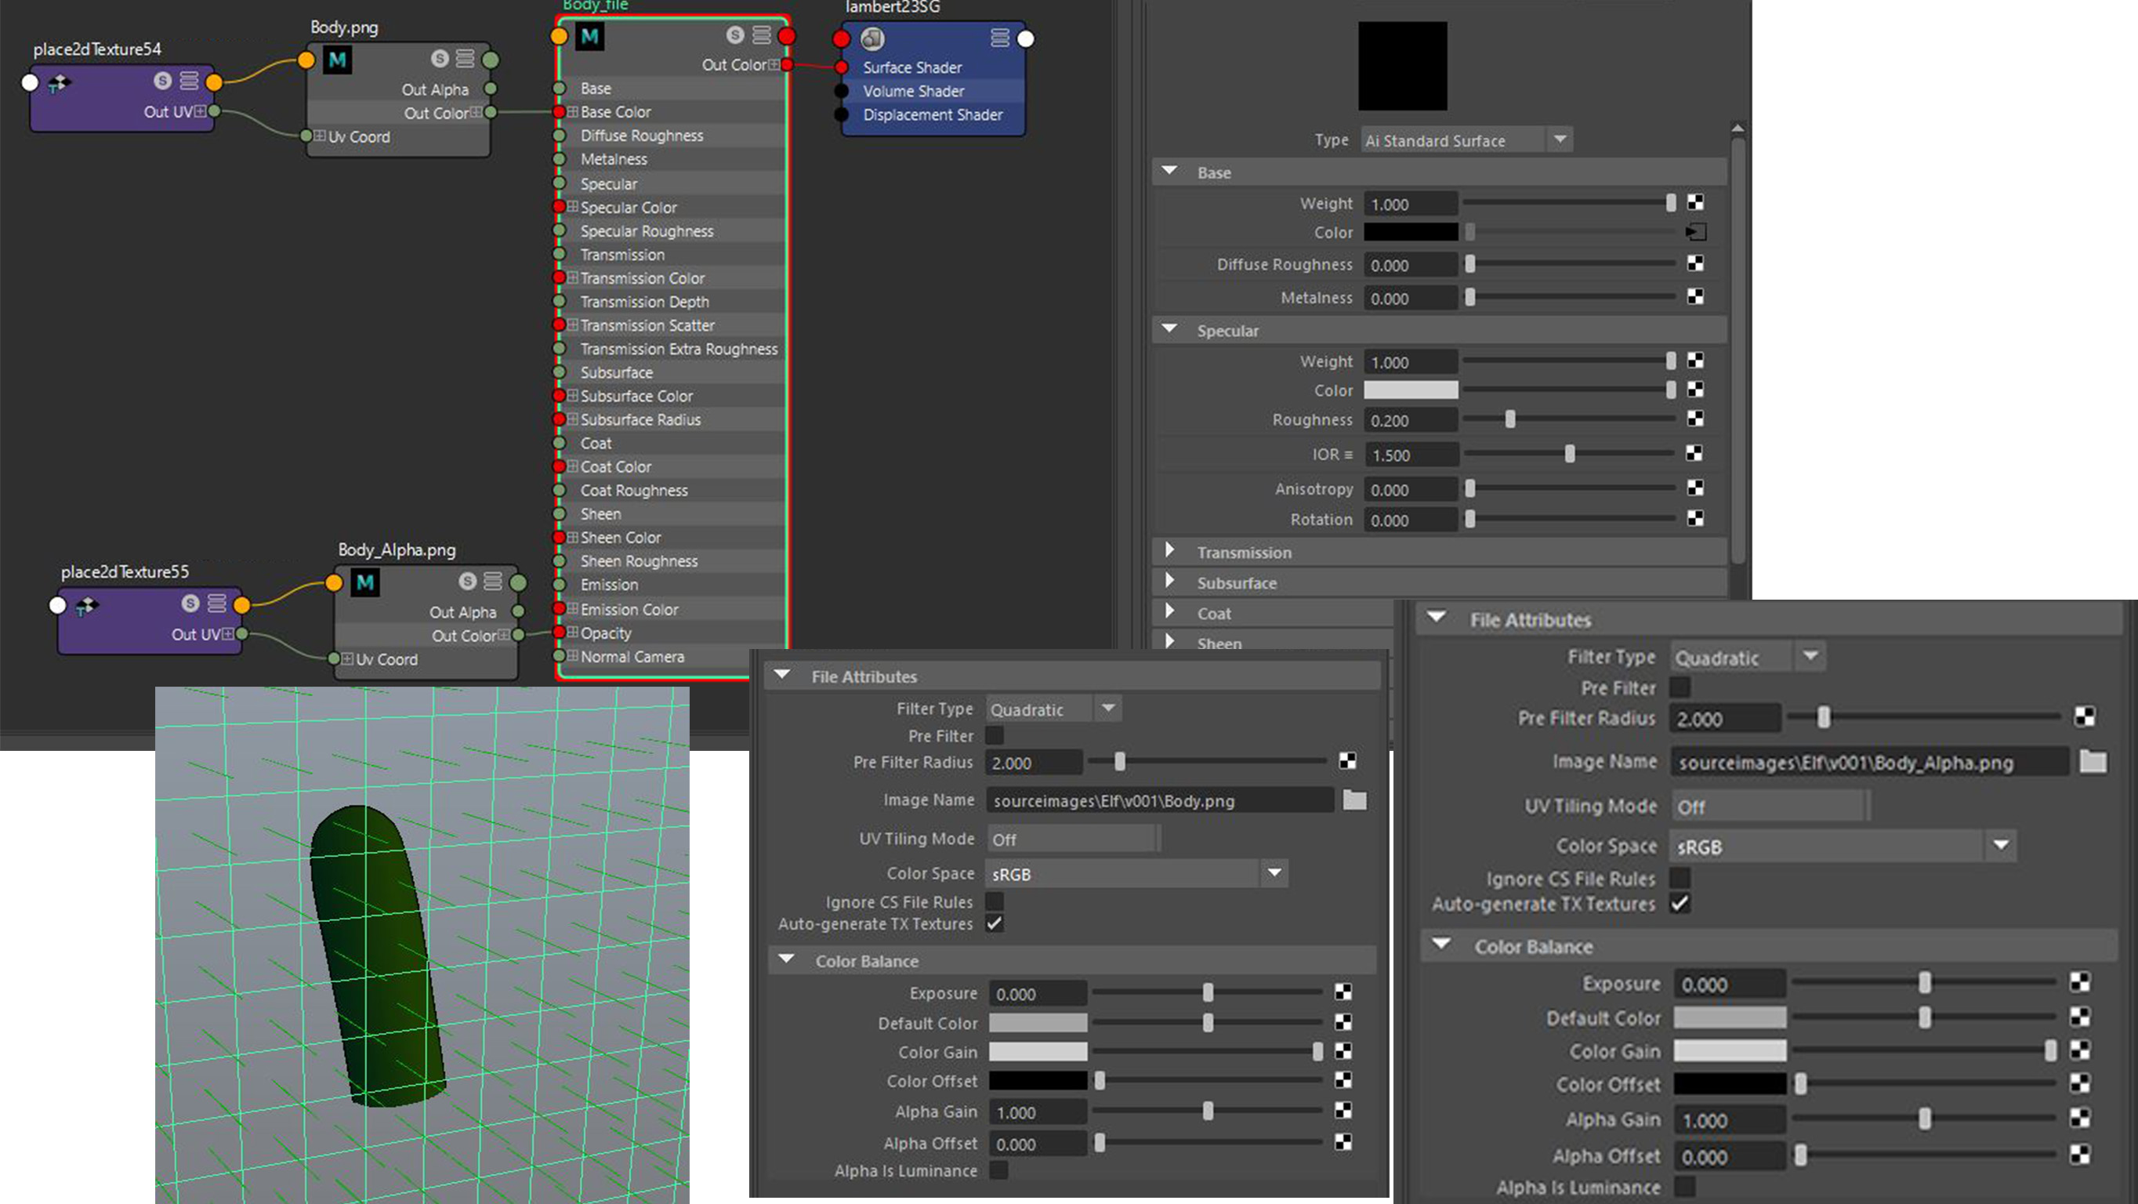Click map button next to Body.png Exposure

(1343, 992)
